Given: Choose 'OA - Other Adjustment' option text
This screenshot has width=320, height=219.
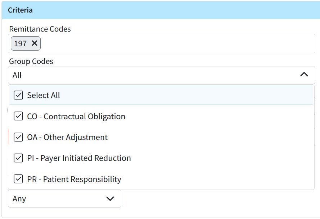Looking at the screenshot, I should [67, 137].
